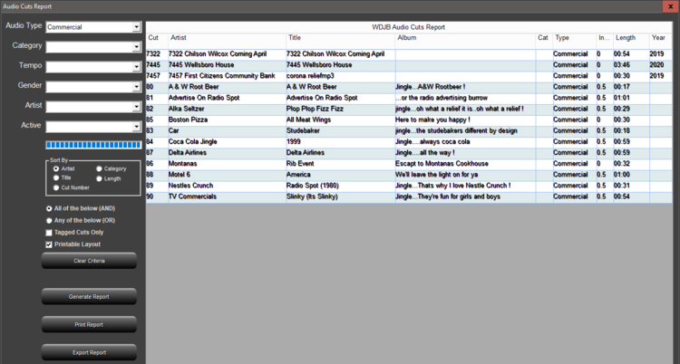Click the Title column header

[x=341, y=39]
